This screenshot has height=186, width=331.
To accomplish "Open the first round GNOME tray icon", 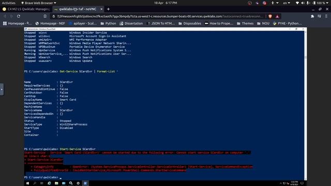I will click(250, 3).
